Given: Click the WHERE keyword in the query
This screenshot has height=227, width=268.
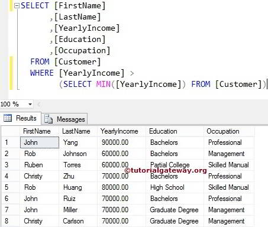Looking at the screenshot, I should click(x=42, y=73).
